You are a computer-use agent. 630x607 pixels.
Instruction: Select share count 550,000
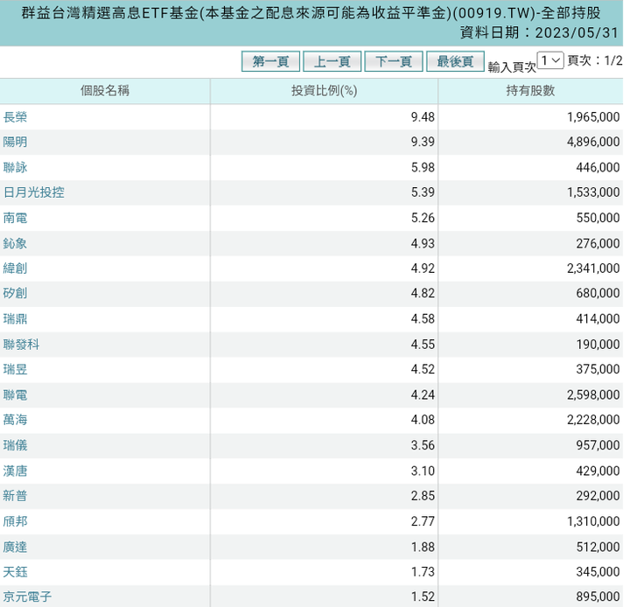pos(598,218)
